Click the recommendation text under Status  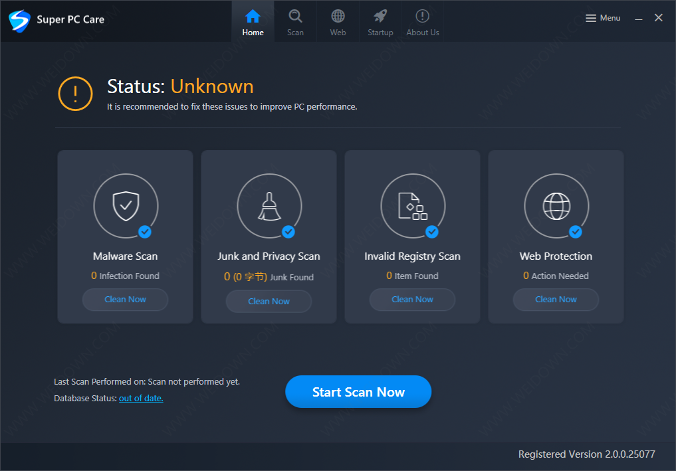coord(232,106)
